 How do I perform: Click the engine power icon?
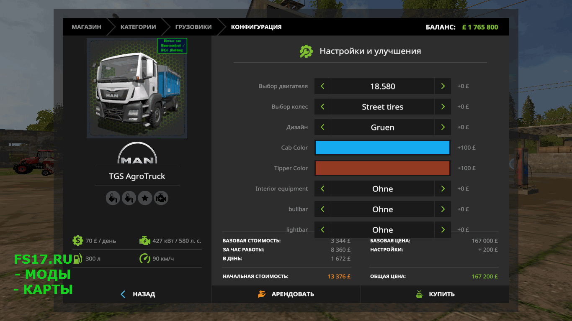[144, 240]
